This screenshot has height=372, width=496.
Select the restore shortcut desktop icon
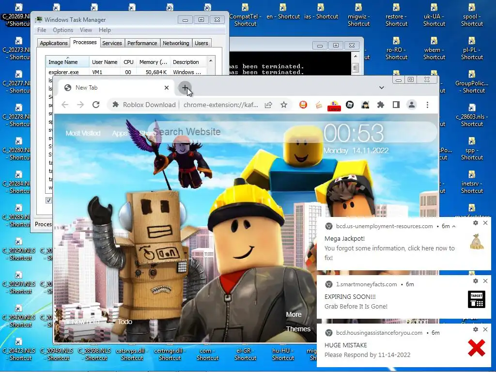396,15
